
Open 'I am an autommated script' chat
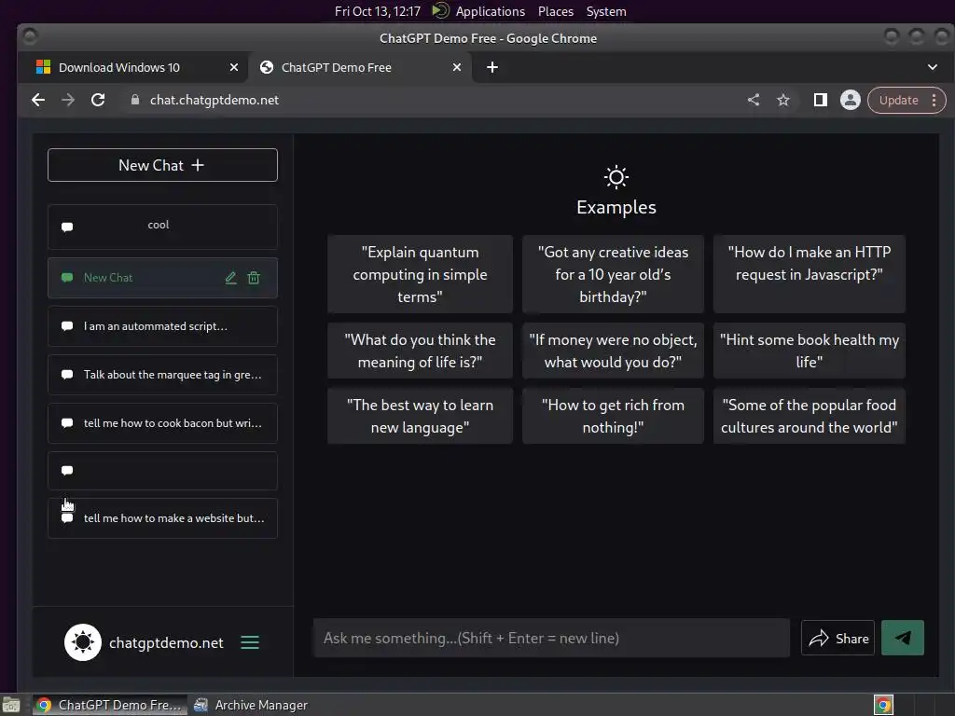point(162,326)
